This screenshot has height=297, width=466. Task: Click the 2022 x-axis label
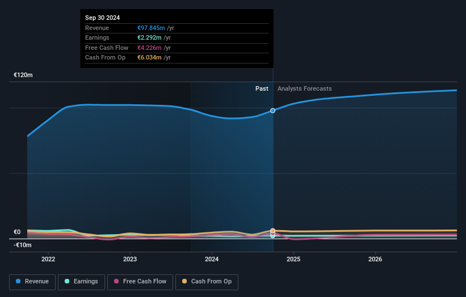tap(48, 260)
